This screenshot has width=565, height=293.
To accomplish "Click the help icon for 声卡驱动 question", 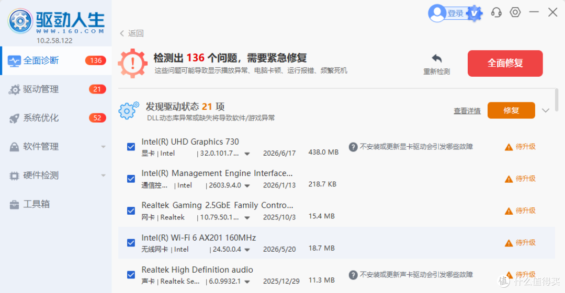I will [x=353, y=275].
